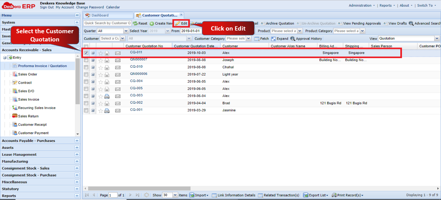Click the My Account link
Viewport: 441px width, 200px height.
(65, 7)
